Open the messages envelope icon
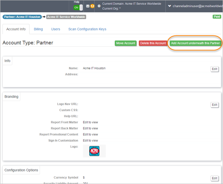The image size is (223, 184). coord(88,6)
